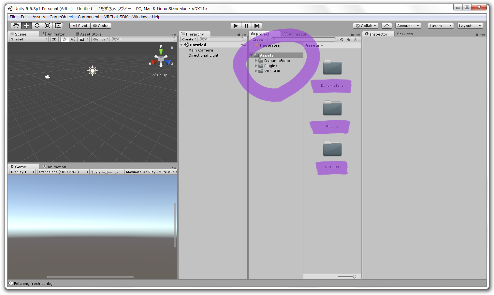
Task: Select the VRCSDK folder thumbnail
Action: point(332,149)
